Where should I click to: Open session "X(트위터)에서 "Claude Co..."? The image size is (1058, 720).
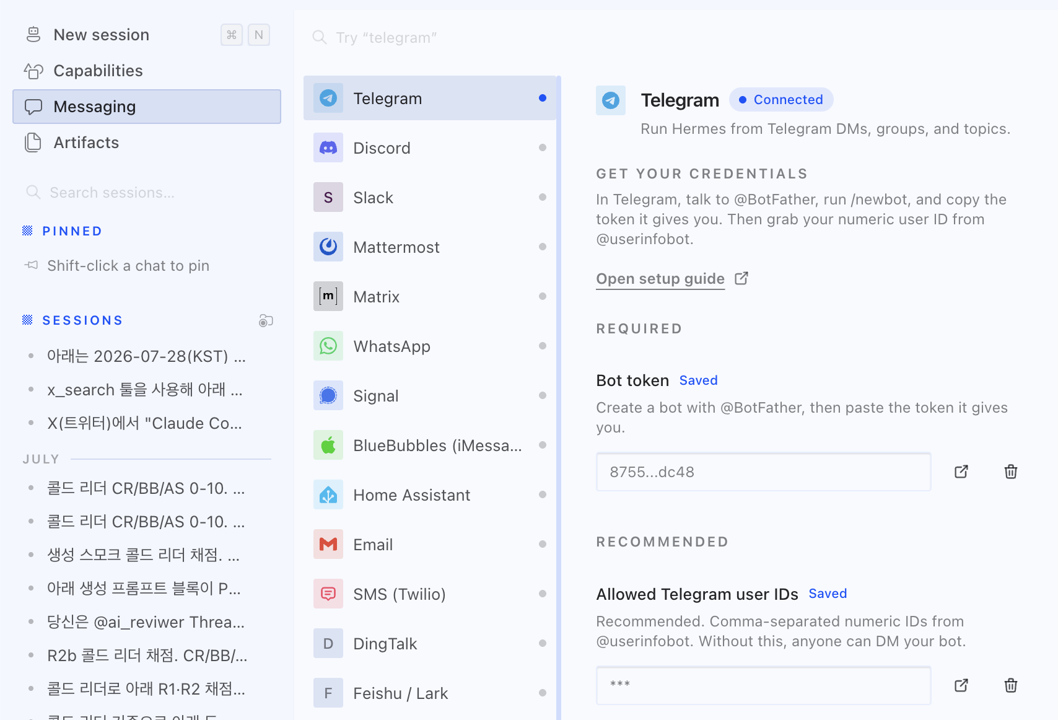(145, 423)
